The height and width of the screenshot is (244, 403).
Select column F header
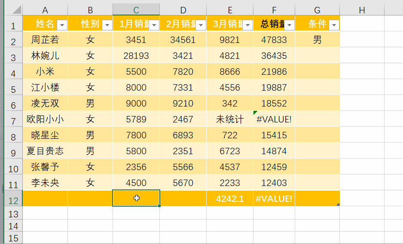(274, 10)
